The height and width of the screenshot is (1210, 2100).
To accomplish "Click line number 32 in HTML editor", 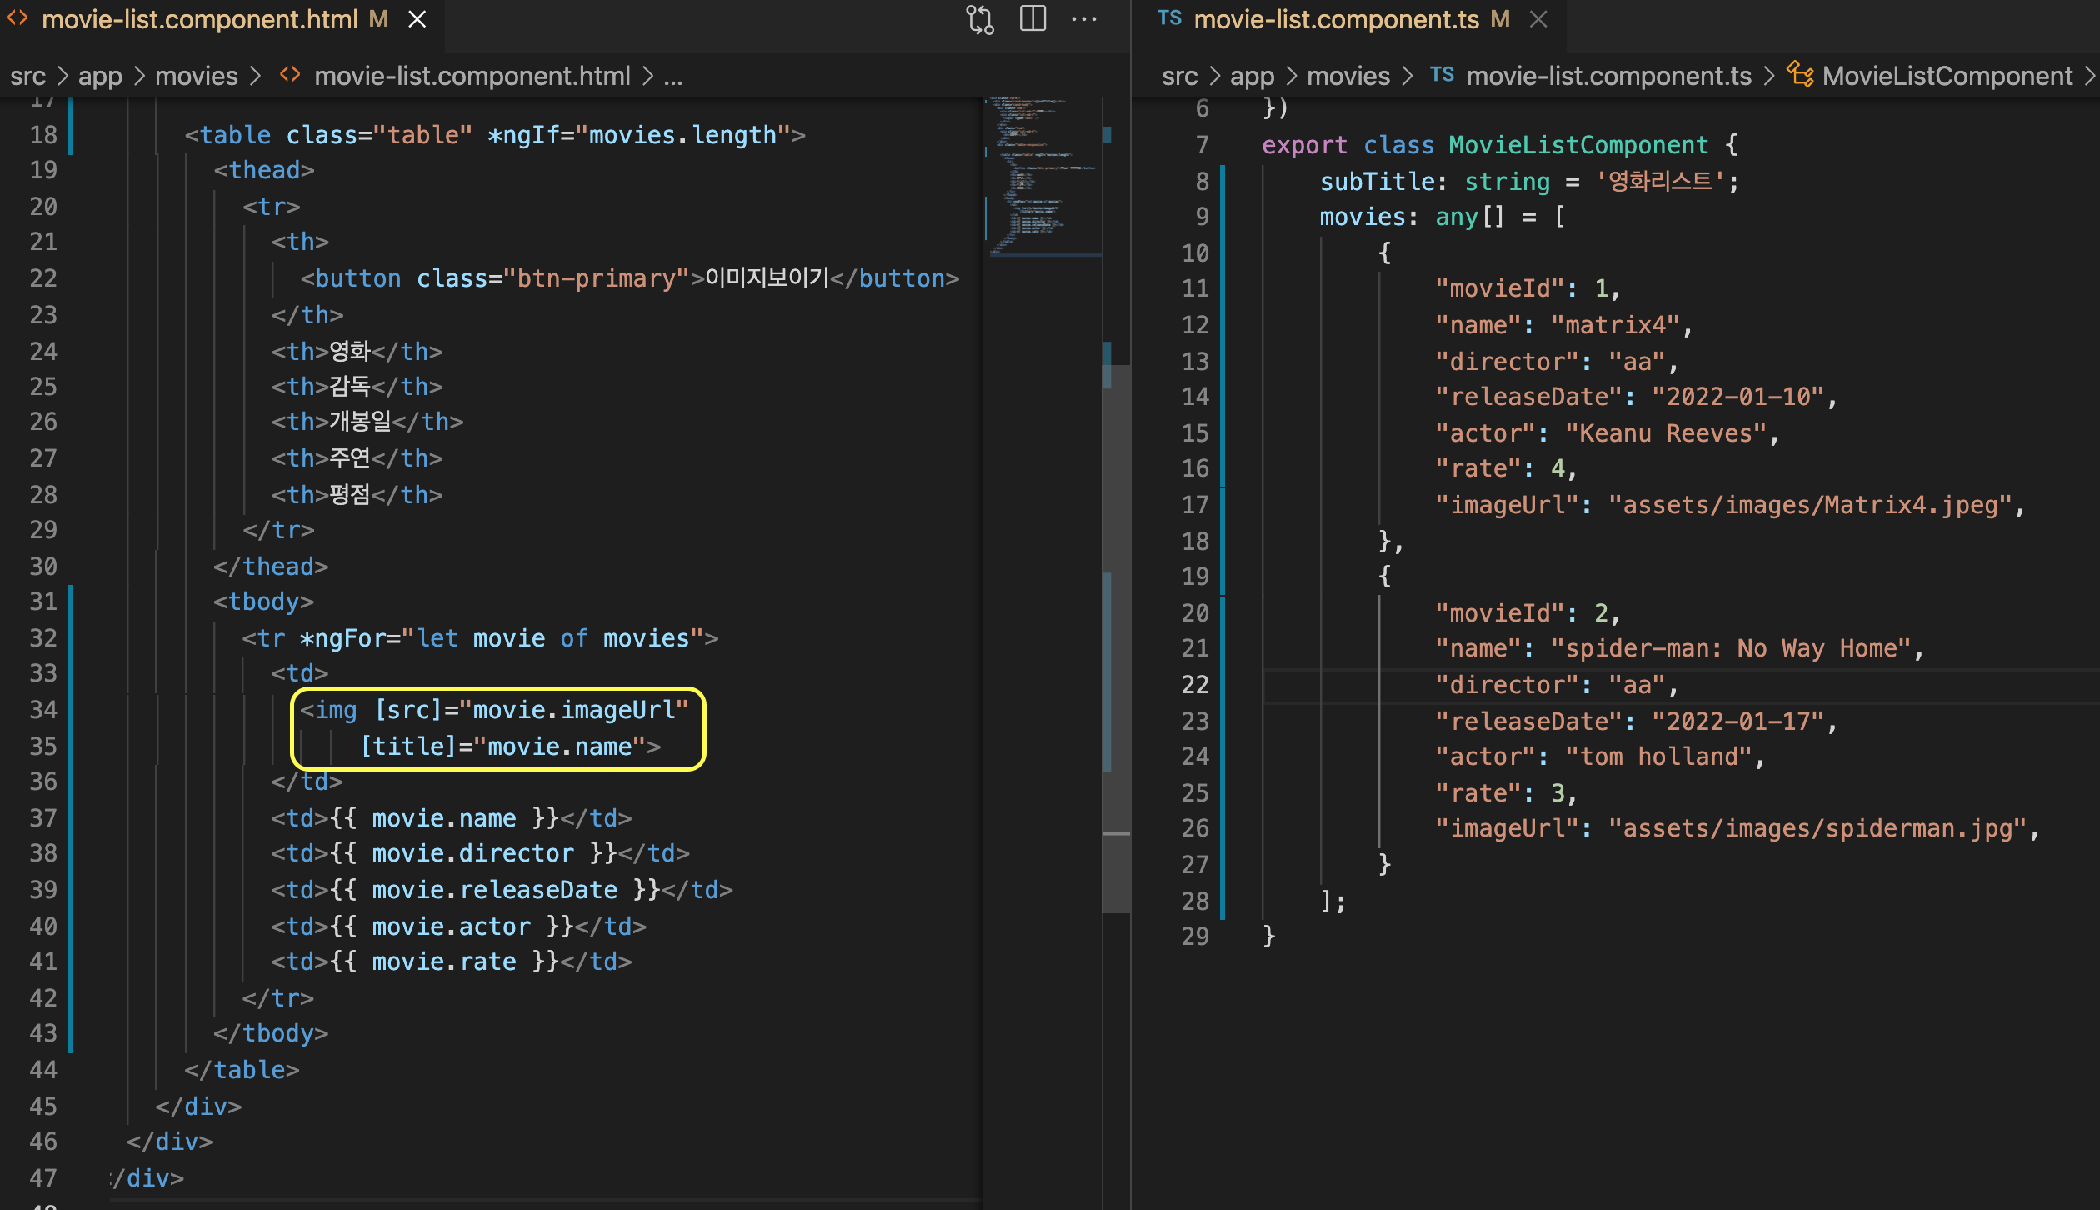I will pyautogui.click(x=43, y=638).
